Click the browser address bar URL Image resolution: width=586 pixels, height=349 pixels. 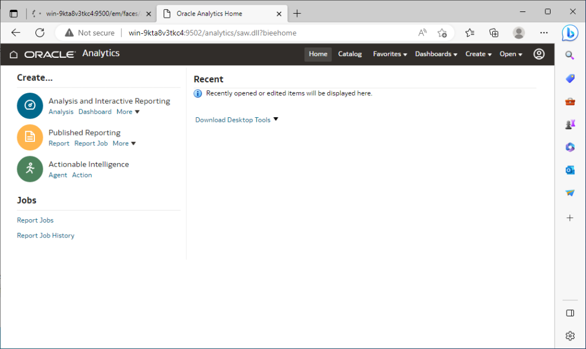point(212,33)
